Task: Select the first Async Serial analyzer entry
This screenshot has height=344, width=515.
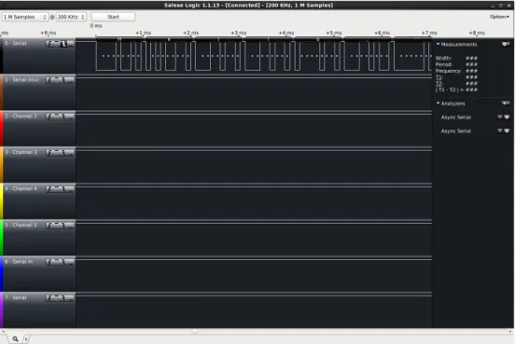Action: [456, 117]
